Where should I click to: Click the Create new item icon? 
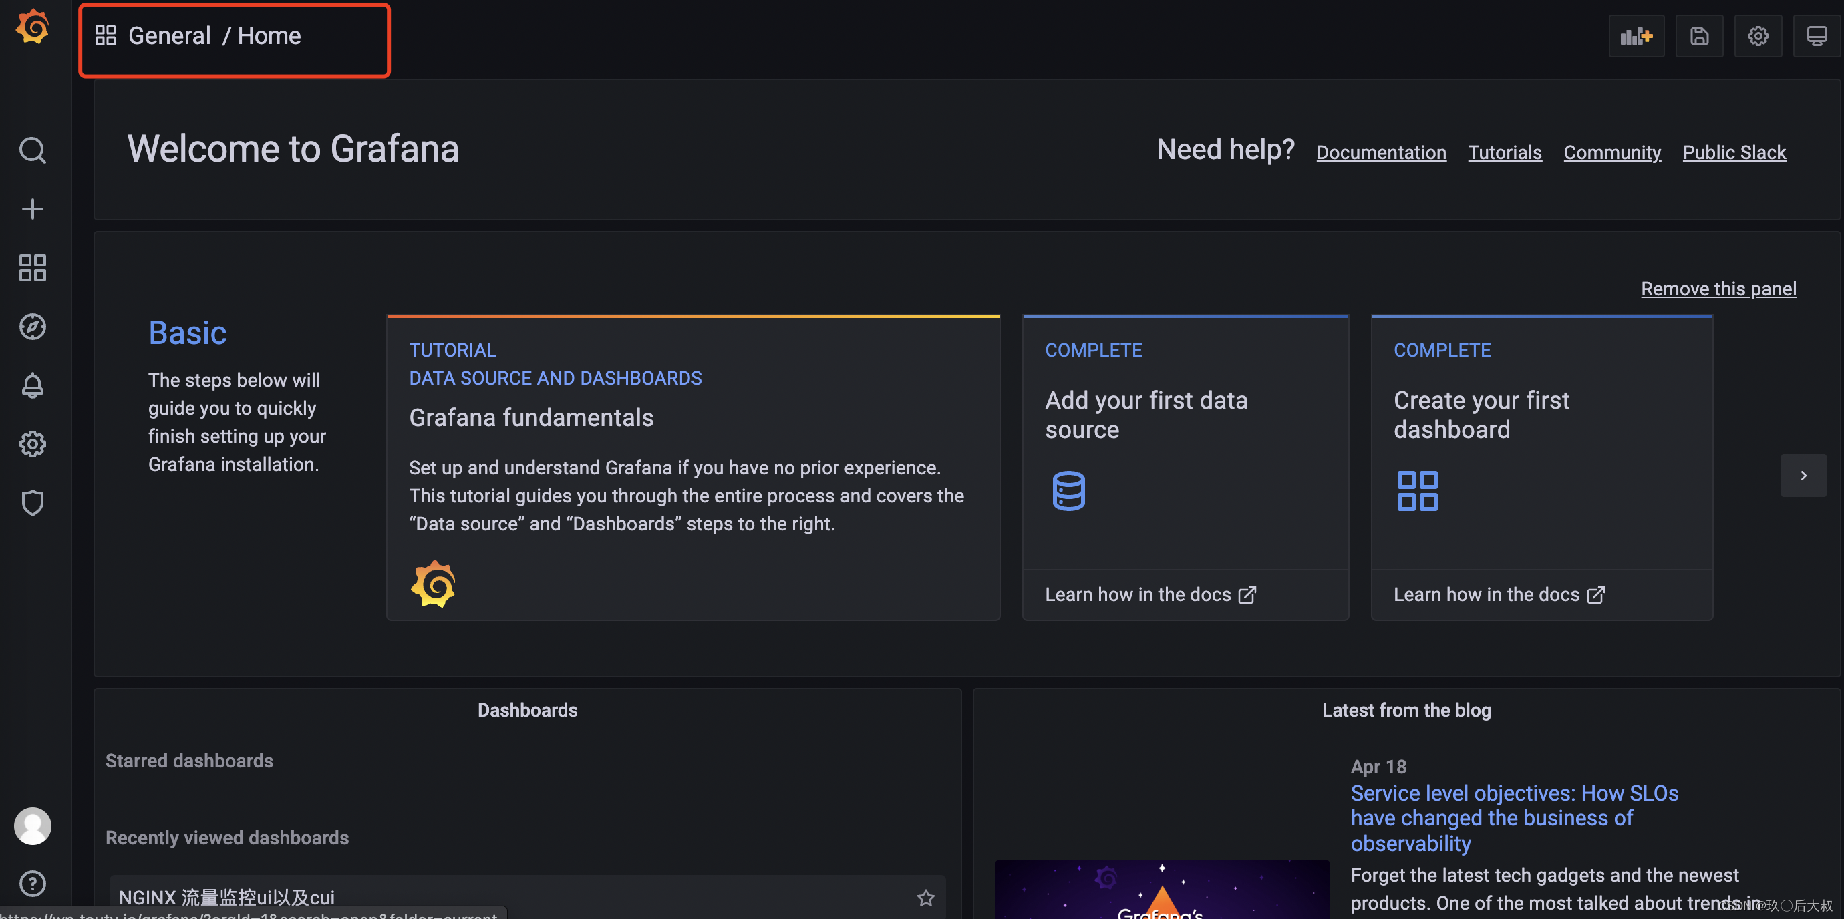pos(33,209)
